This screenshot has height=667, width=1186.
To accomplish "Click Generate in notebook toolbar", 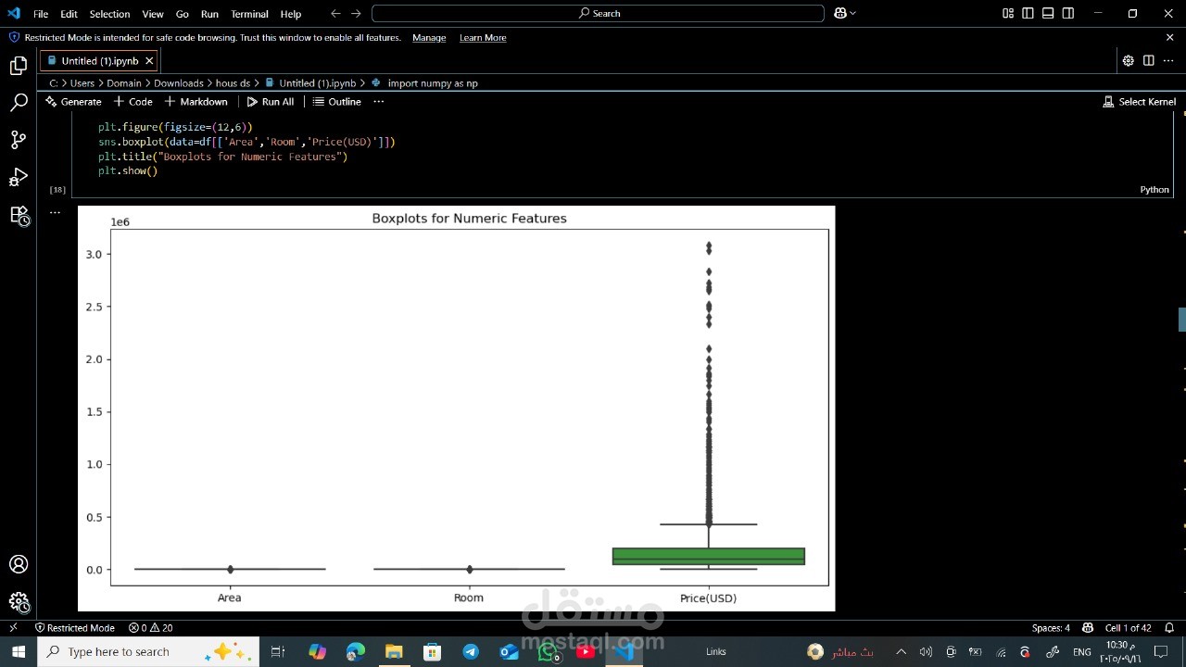I will click(73, 102).
